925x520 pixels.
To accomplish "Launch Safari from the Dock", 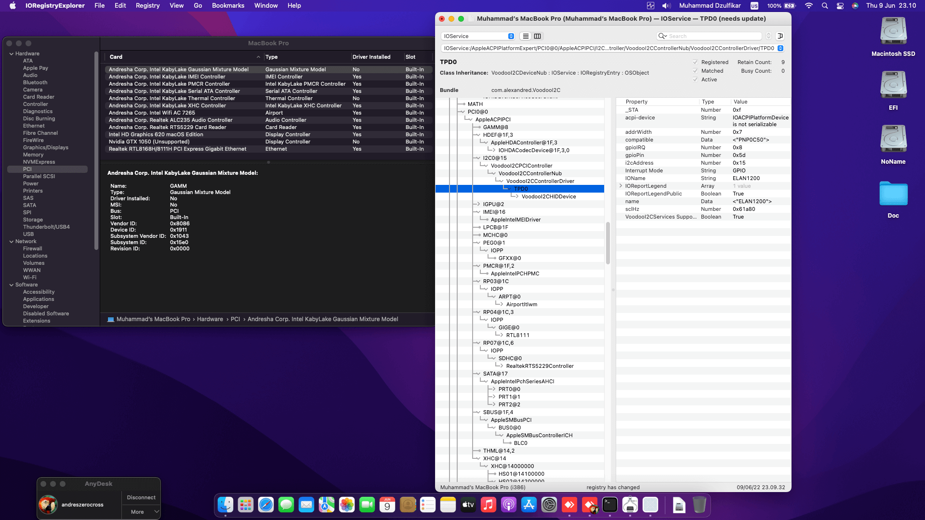I will pos(266,505).
